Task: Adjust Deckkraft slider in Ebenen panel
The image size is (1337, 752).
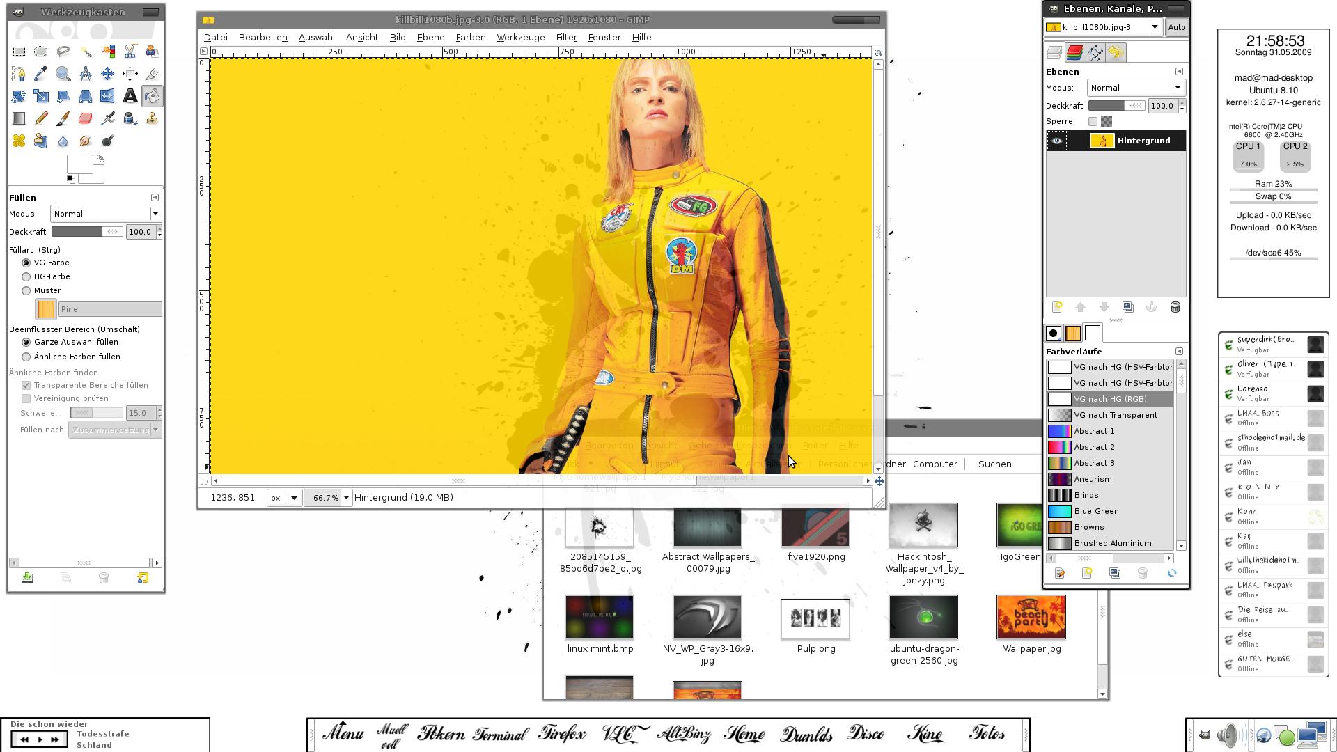Action: tap(1116, 106)
